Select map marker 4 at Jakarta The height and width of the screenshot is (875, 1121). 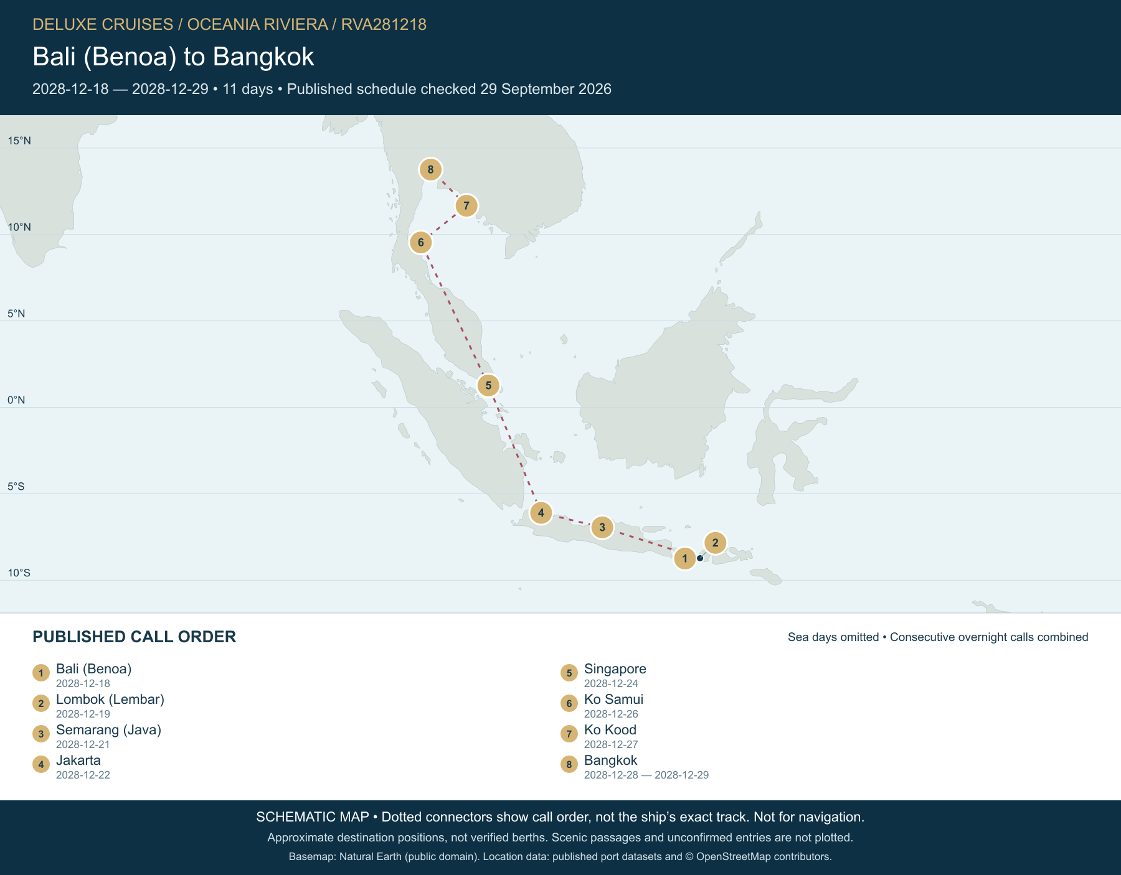pos(541,513)
